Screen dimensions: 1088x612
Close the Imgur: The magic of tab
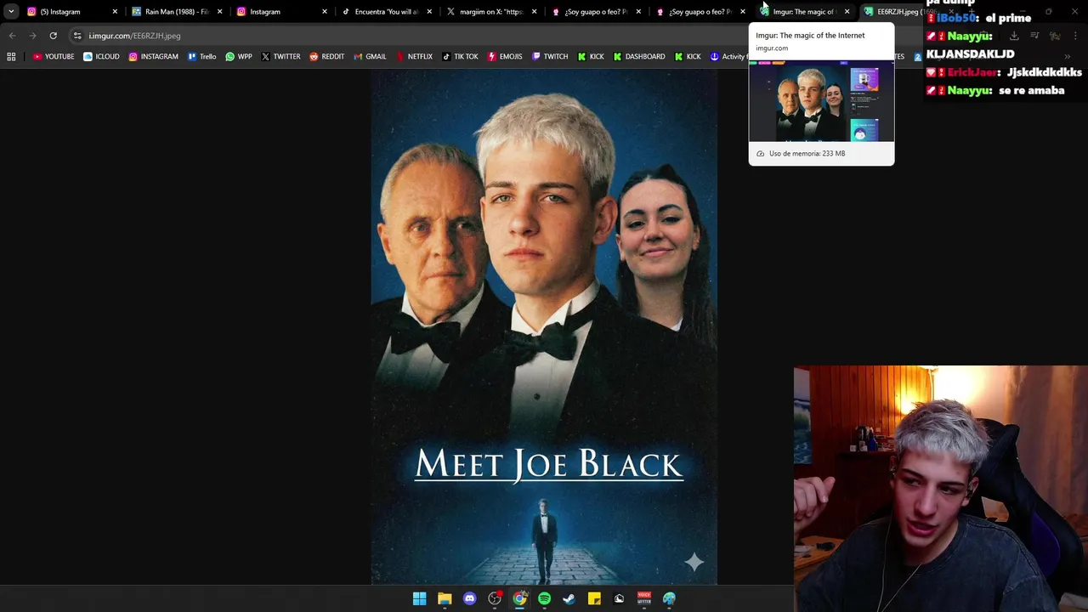(847, 12)
